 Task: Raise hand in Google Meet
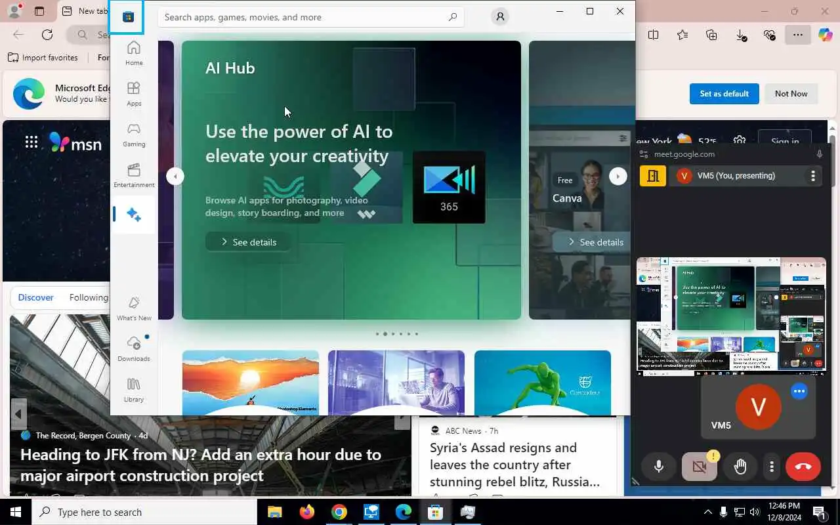click(740, 467)
